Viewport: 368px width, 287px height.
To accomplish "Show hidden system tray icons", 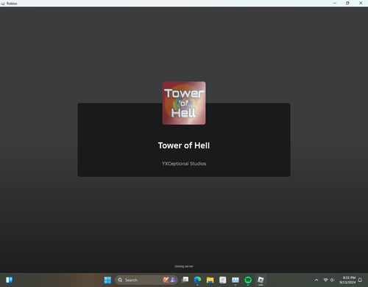I will 316,280.
